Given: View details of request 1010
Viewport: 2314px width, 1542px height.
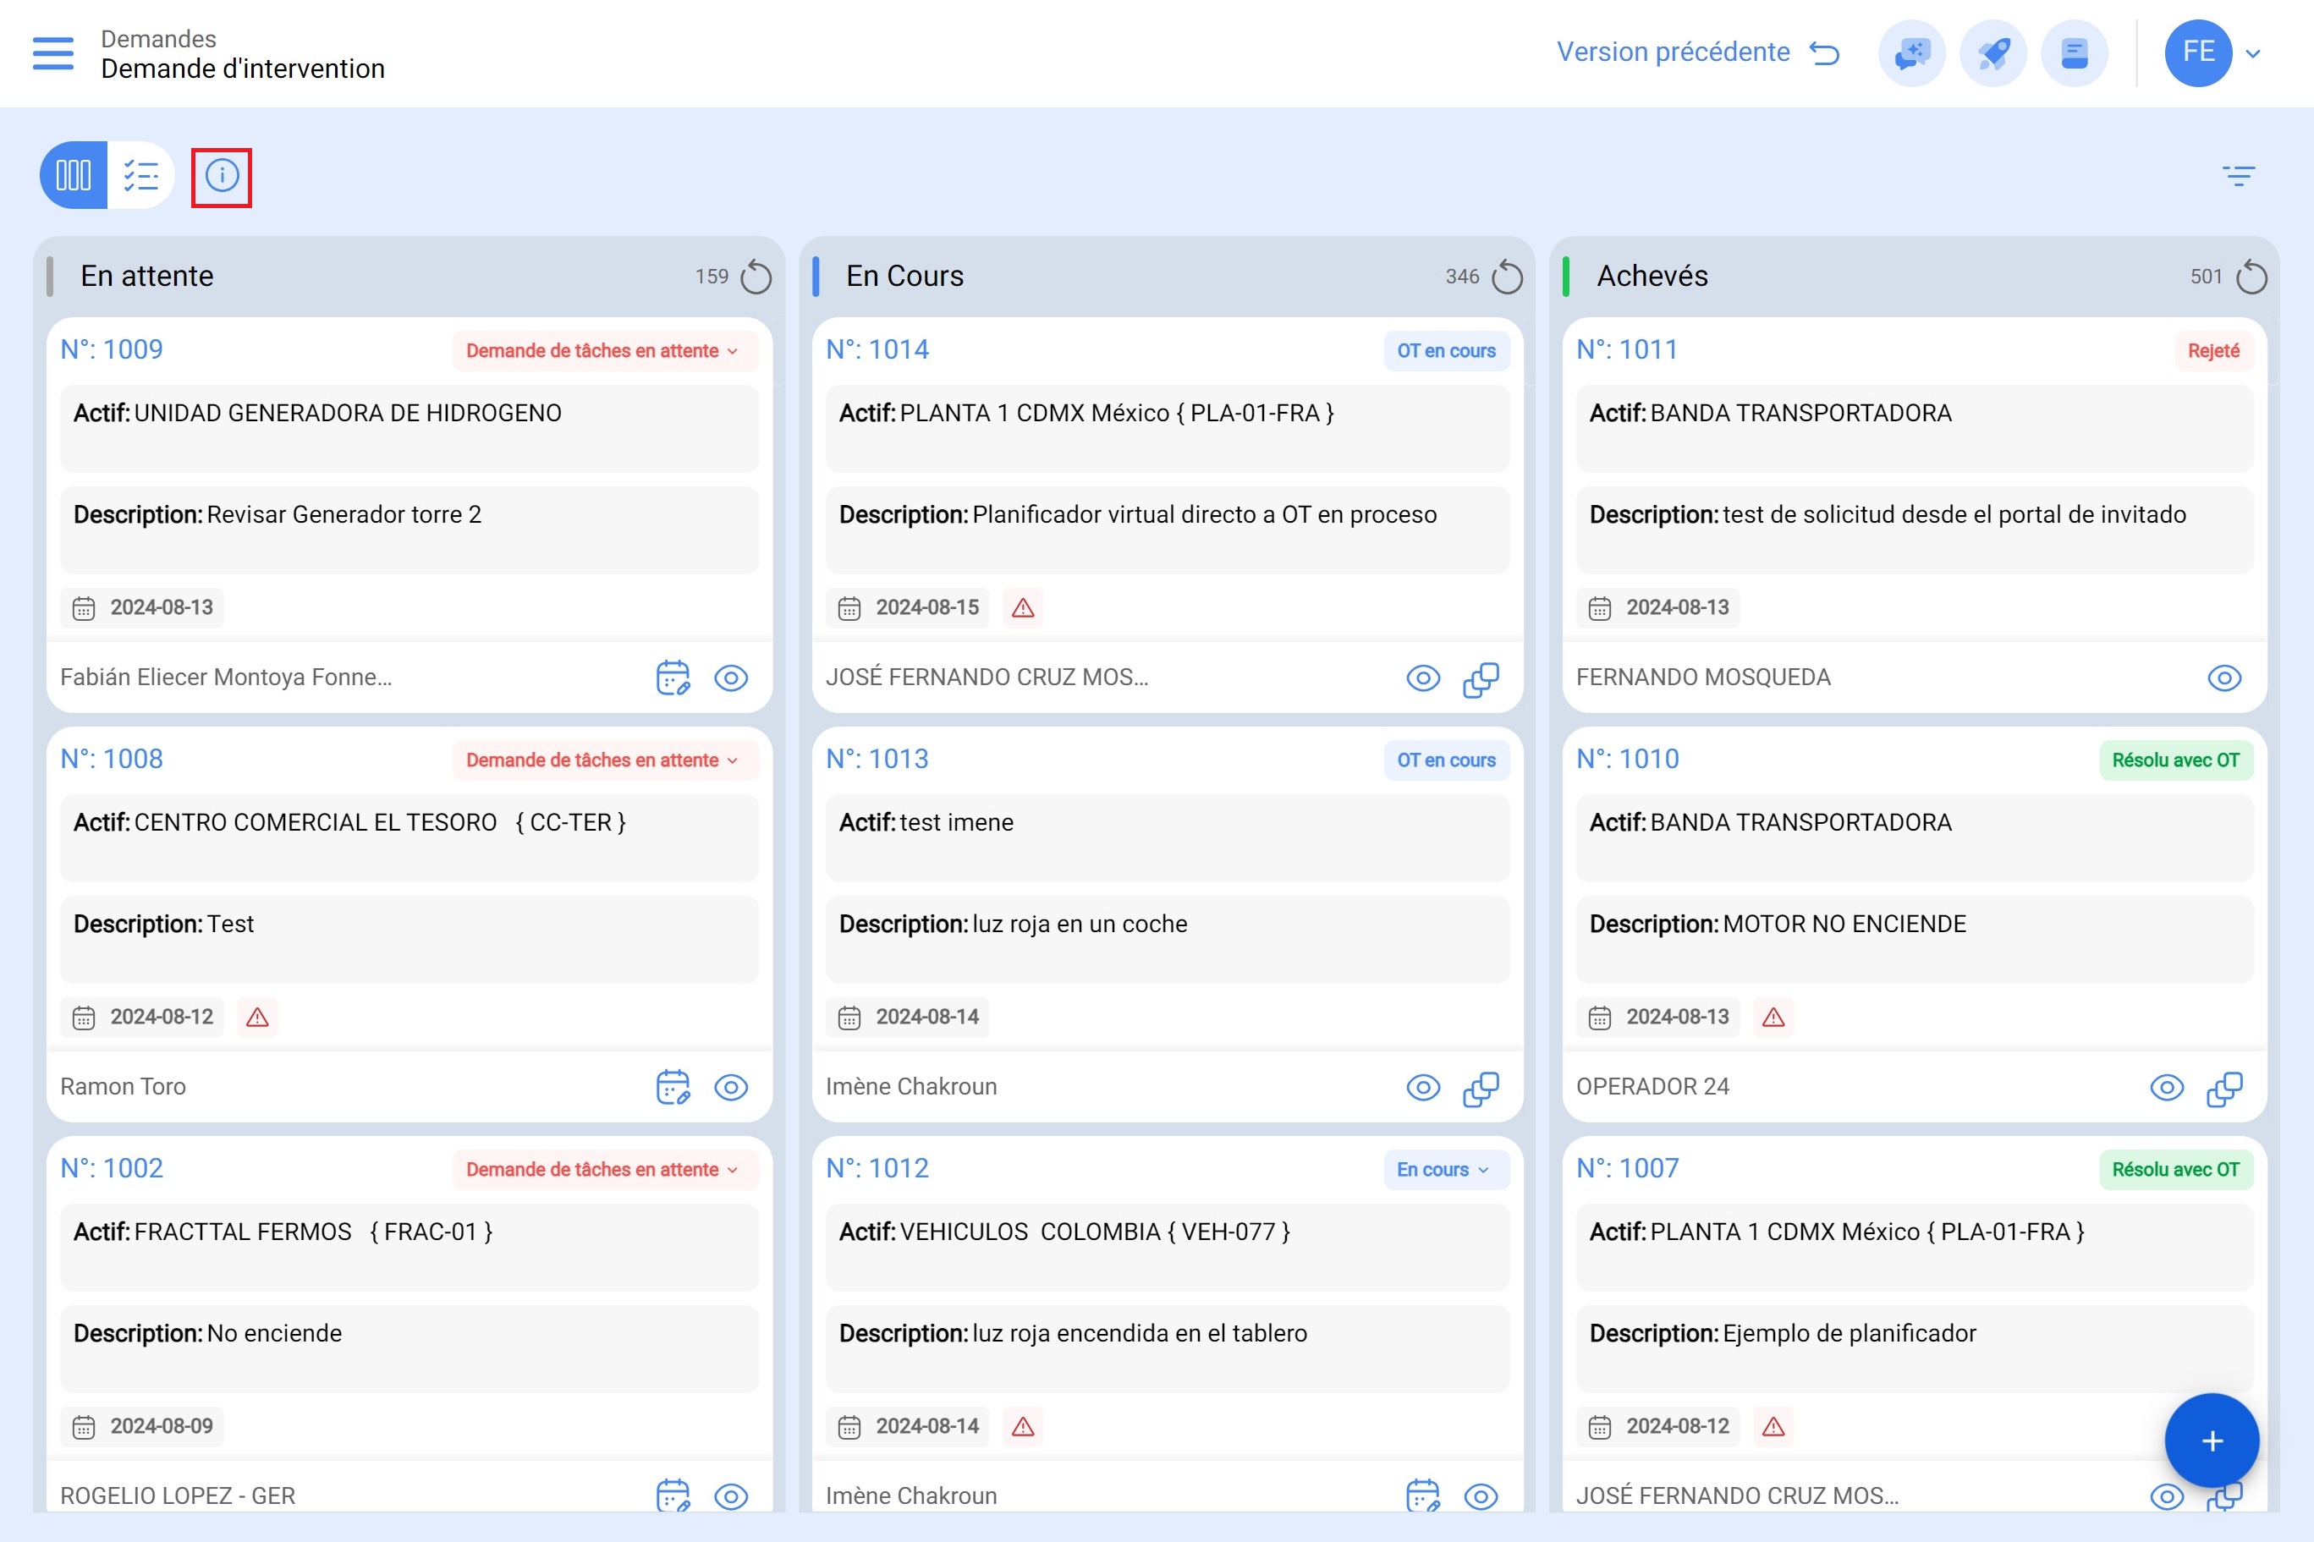Looking at the screenshot, I should point(2167,1088).
